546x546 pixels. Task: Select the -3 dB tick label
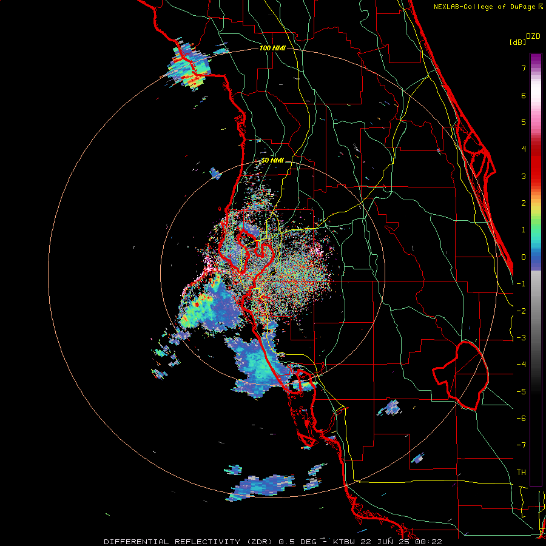(x=521, y=338)
